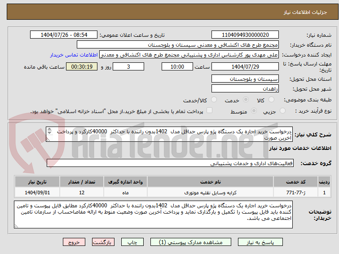
Task: Open مشاهده مدارک پیوستی (1) button
Action: pyautogui.click(x=191, y=242)
